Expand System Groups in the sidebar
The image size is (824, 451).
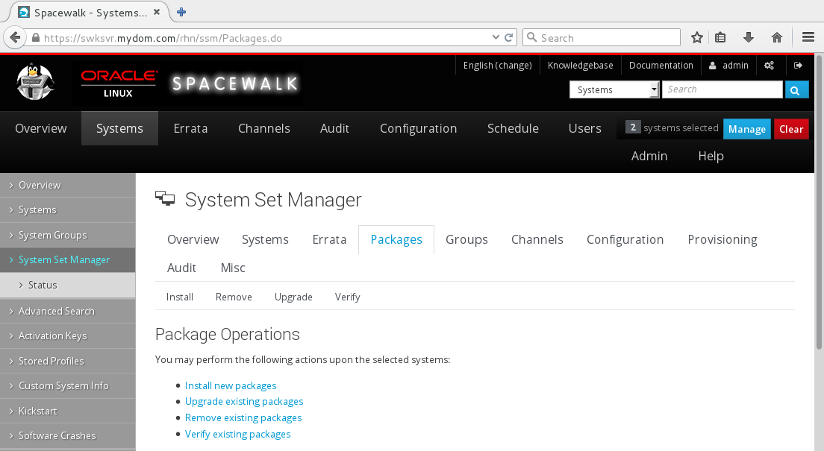pyautogui.click(x=68, y=236)
